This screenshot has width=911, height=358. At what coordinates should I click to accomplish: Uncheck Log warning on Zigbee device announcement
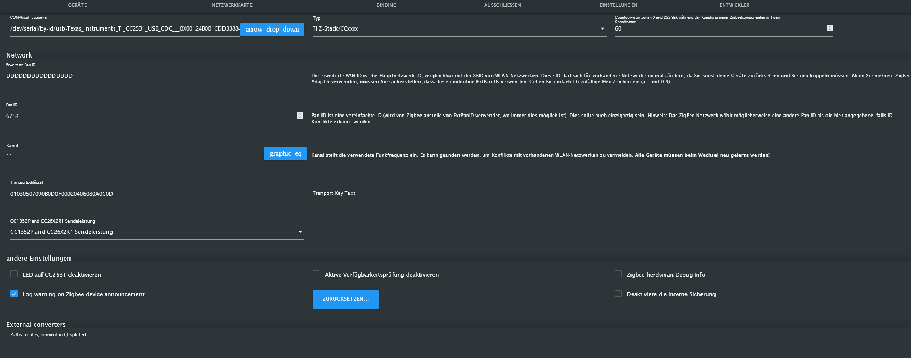point(14,294)
